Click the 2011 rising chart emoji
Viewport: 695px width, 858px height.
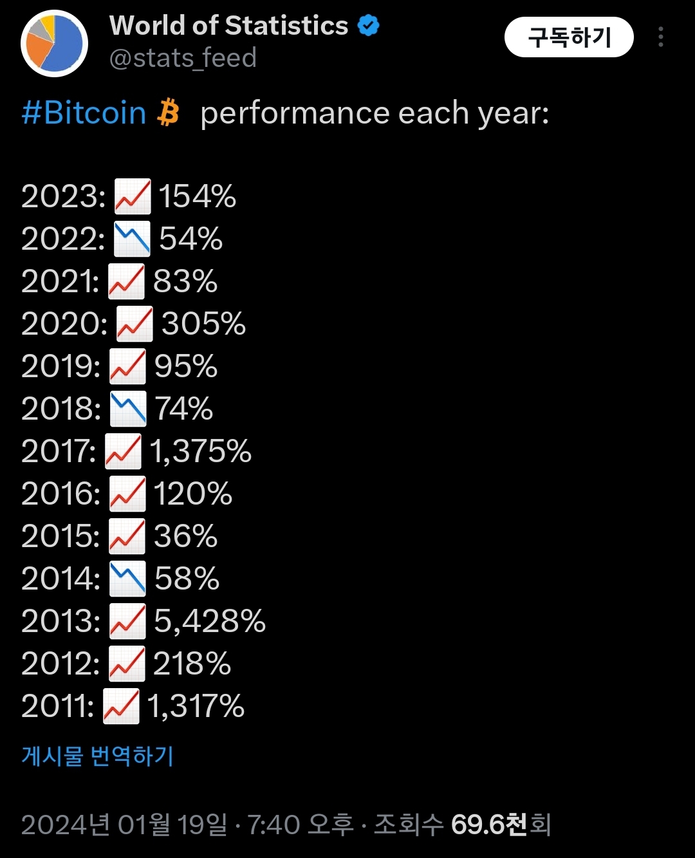pyautogui.click(x=121, y=706)
